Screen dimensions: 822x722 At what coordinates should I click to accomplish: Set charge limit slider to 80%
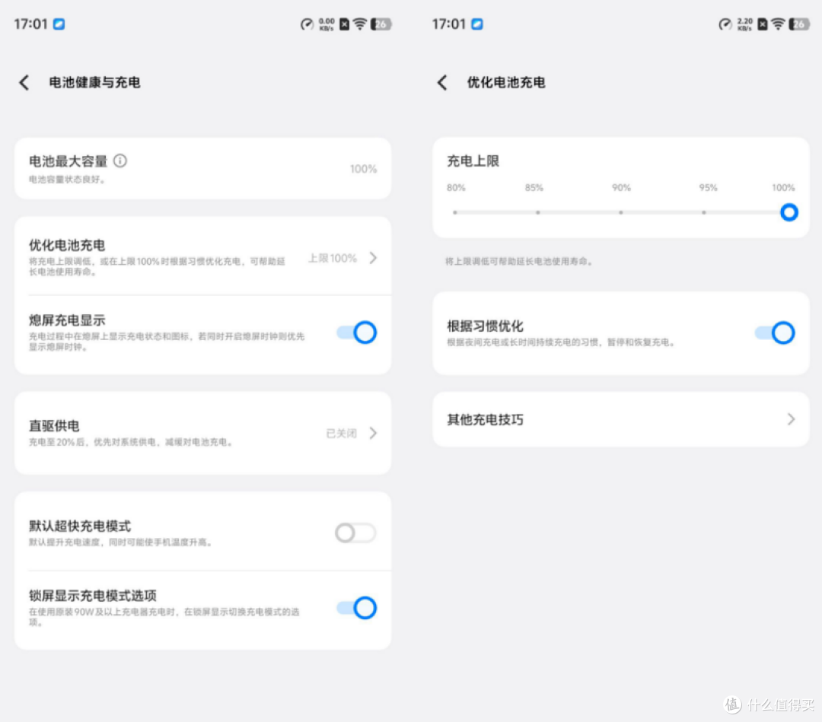pyautogui.click(x=455, y=212)
